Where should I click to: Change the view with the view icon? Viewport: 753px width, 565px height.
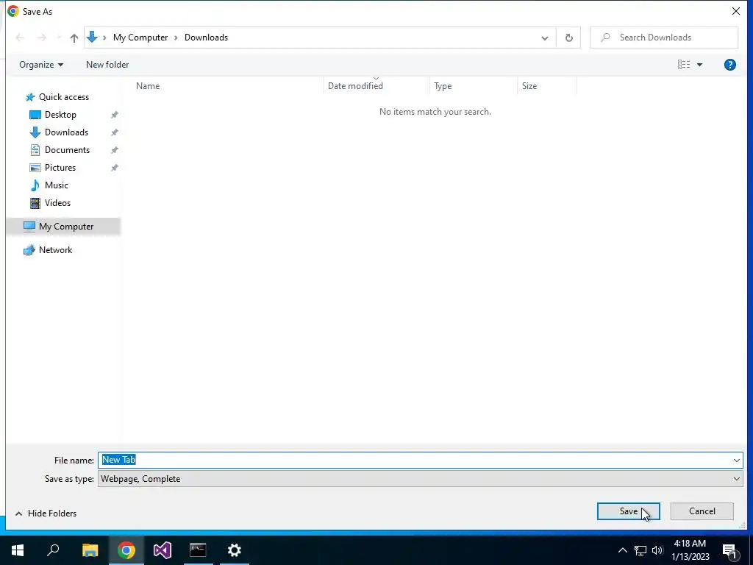click(684, 65)
